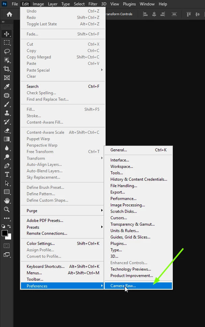Select the History Brush tool
Viewport: 205px width, 327px height.
(x=7, y=122)
